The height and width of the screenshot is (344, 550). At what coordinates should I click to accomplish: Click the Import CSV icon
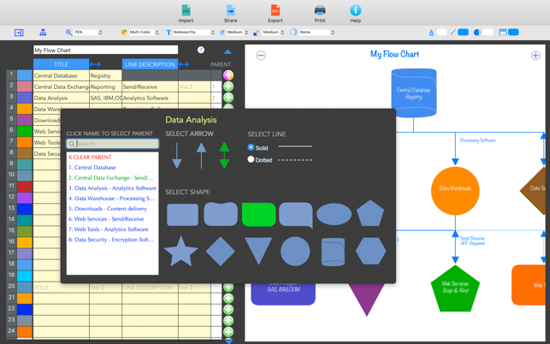tap(186, 10)
